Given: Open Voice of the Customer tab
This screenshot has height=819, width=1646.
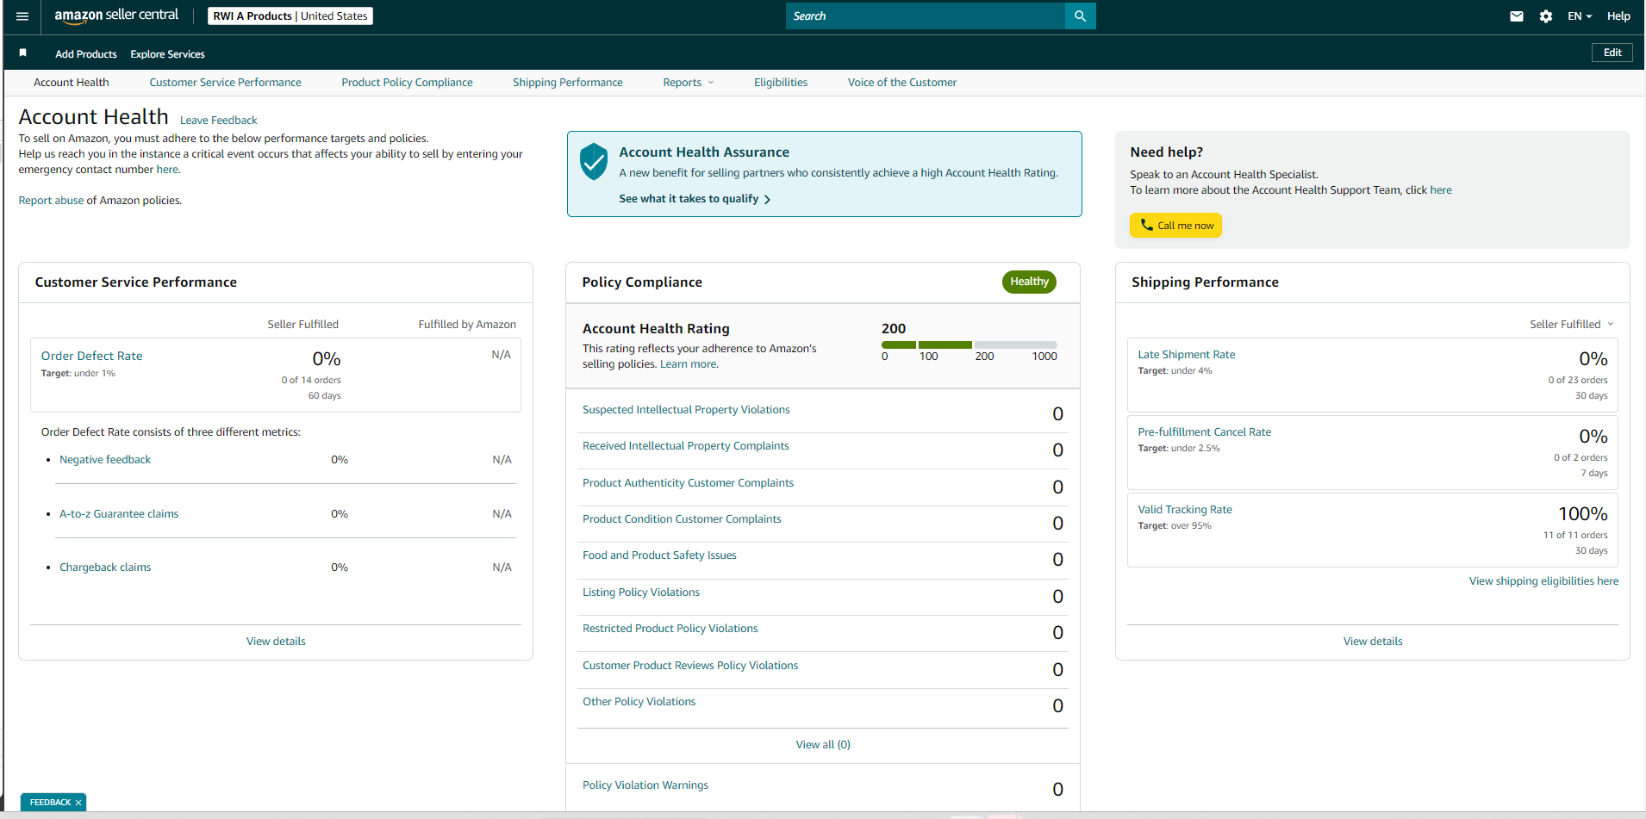Looking at the screenshot, I should (x=902, y=83).
